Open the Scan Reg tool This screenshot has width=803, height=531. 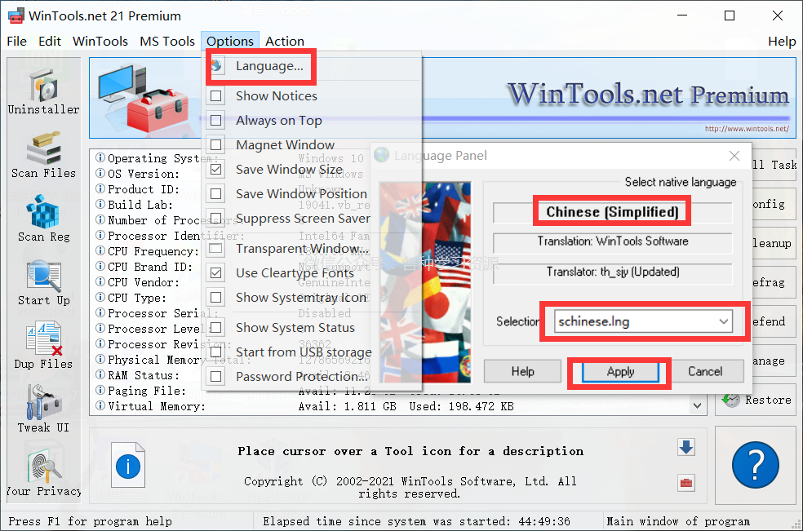tap(43, 218)
